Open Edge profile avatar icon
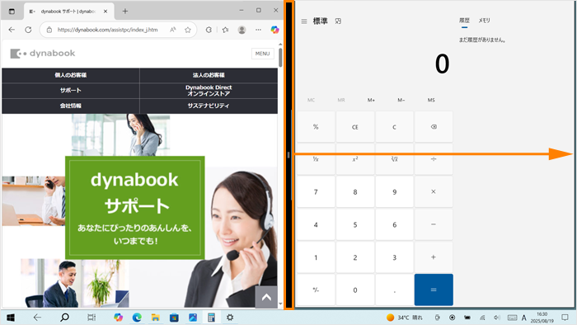577x325 pixels. [242, 30]
